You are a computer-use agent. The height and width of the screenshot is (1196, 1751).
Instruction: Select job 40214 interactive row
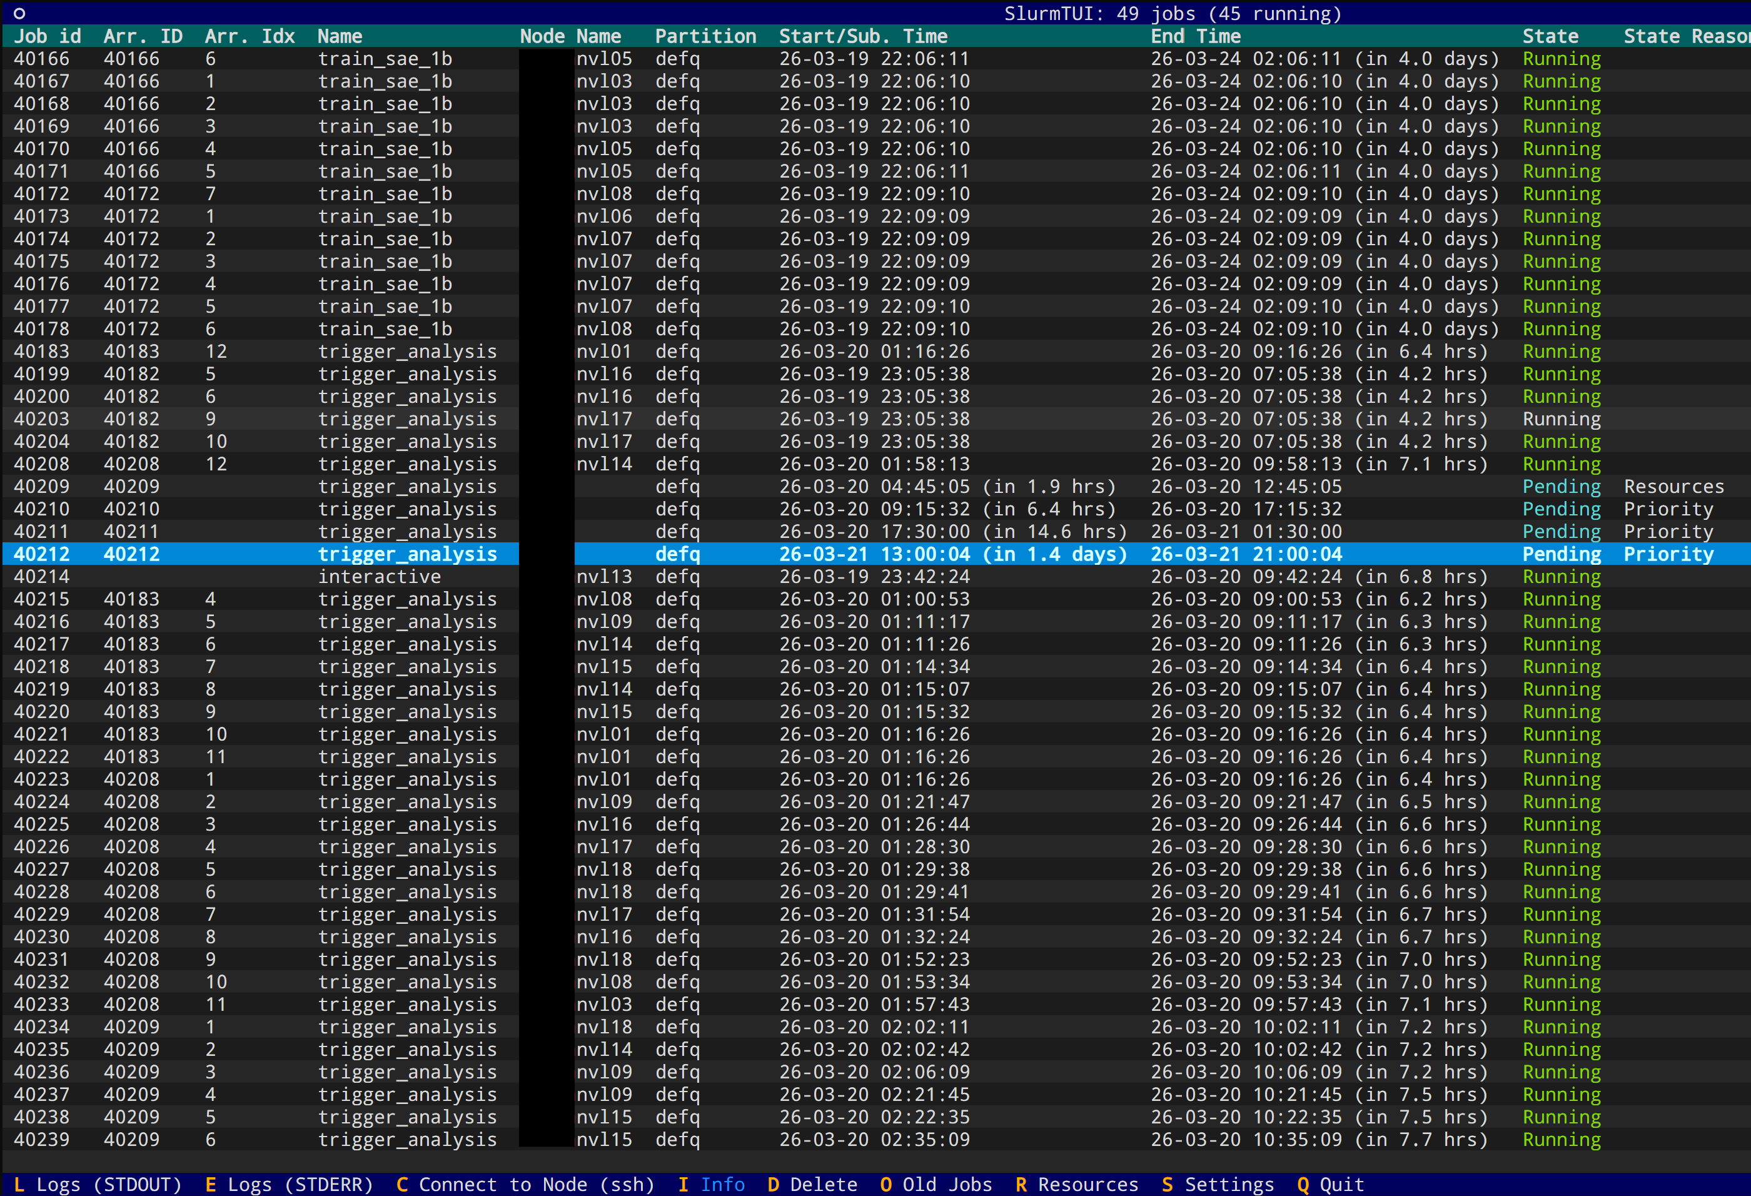point(379,577)
